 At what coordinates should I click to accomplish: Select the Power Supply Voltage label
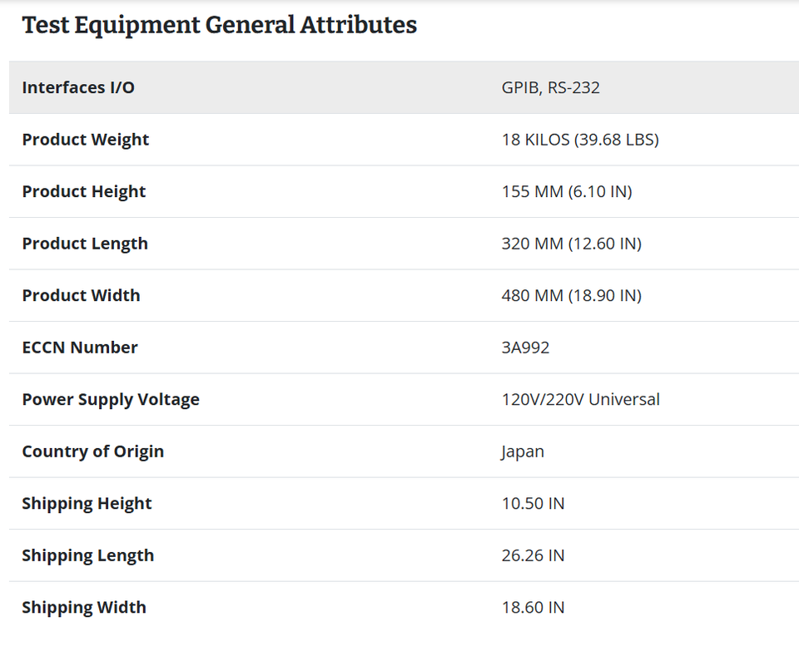pyautogui.click(x=111, y=400)
